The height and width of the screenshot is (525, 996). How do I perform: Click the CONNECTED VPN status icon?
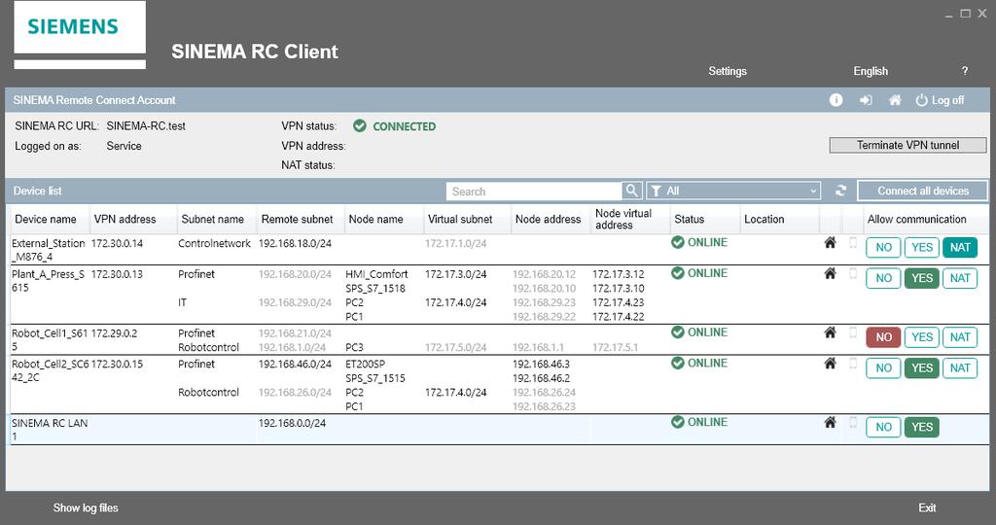coord(360,125)
